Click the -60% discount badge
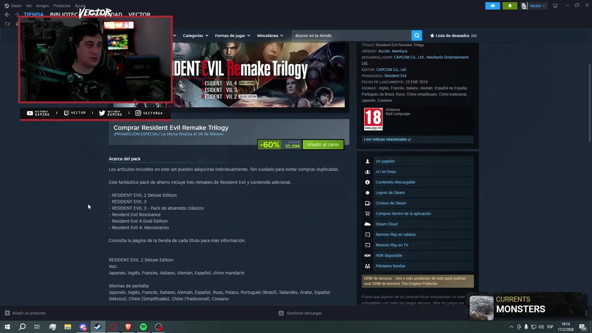 [270, 145]
